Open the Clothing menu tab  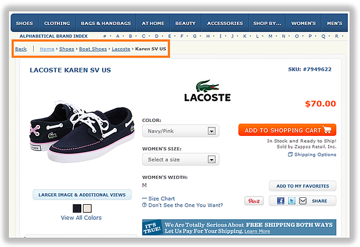[x=57, y=23]
